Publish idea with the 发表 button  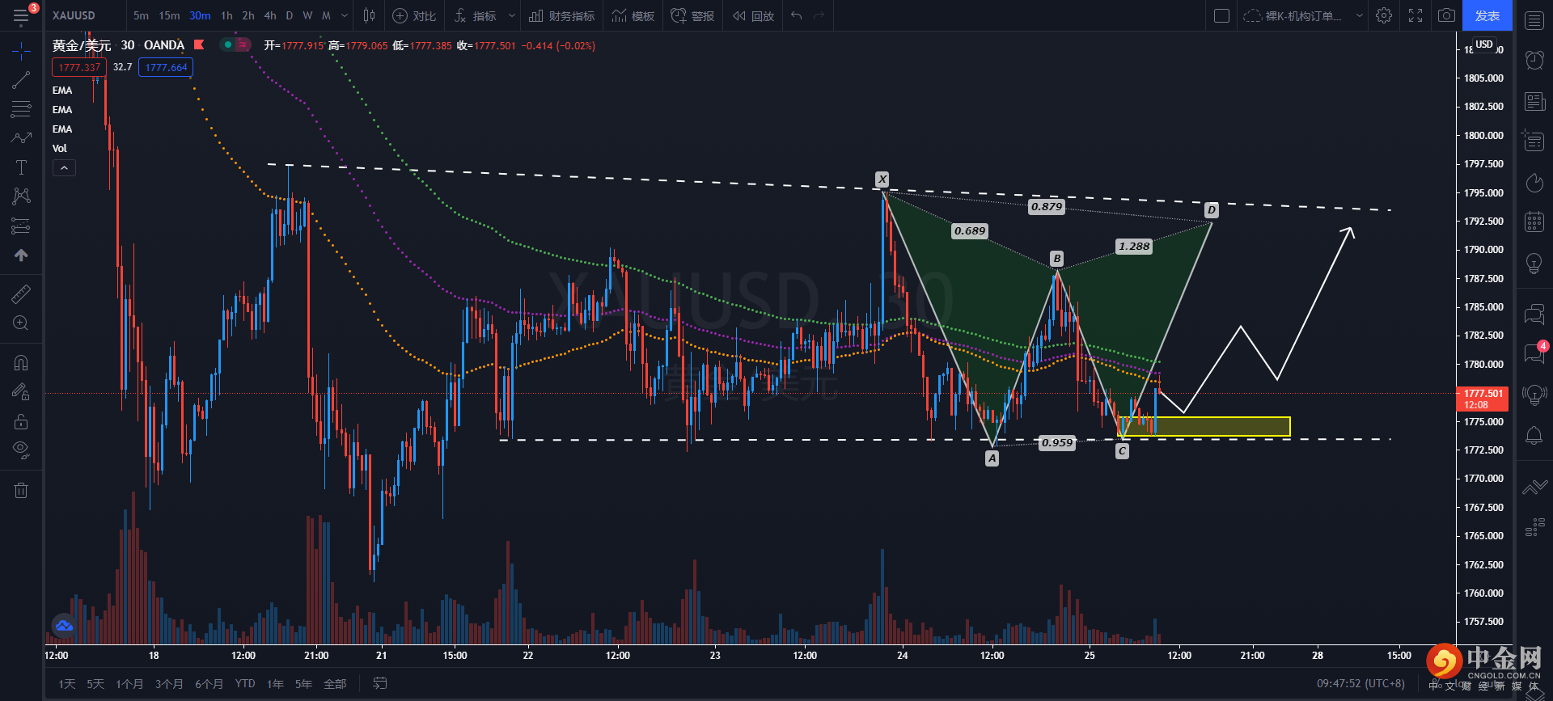coord(1487,15)
